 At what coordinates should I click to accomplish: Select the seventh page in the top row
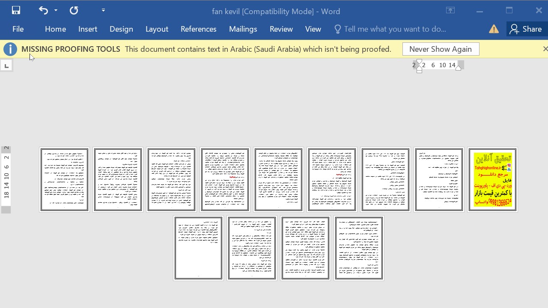385,180
